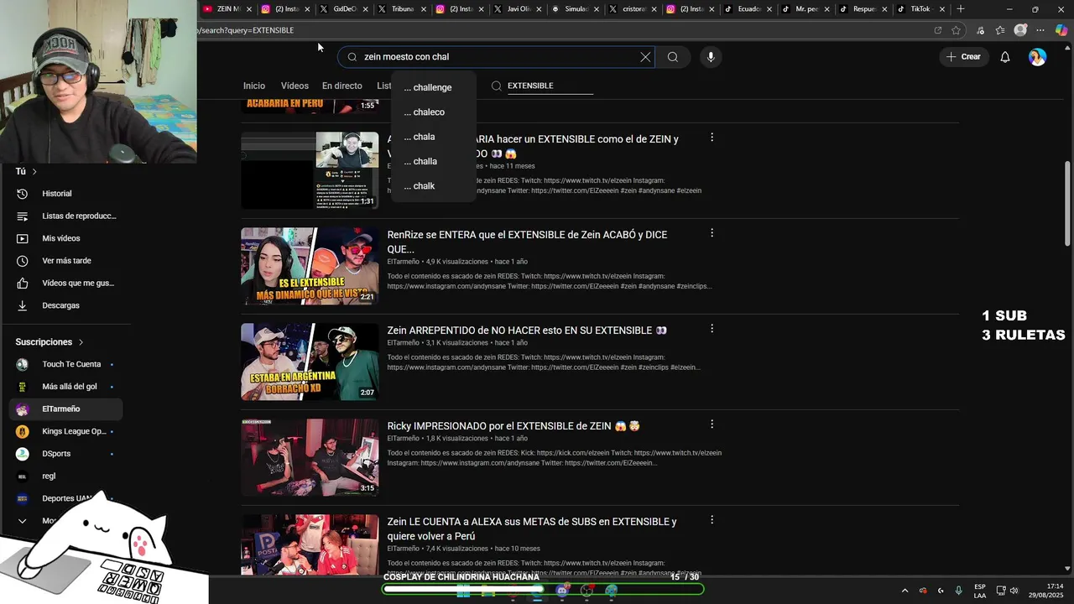Open Descargas in the sidebar
The width and height of the screenshot is (1074, 604).
point(65,305)
